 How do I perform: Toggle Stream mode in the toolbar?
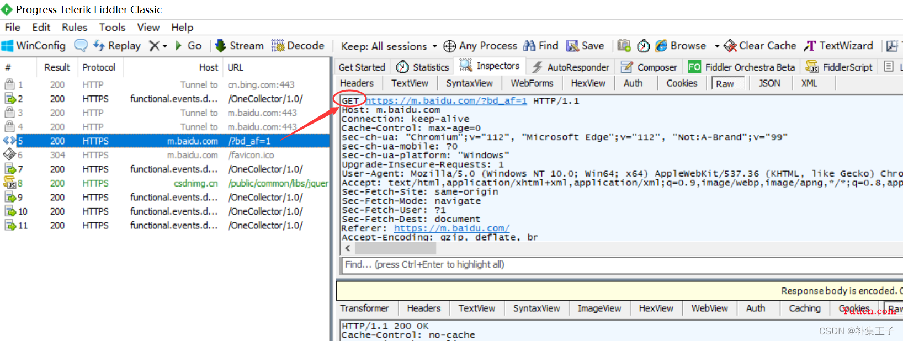(239, 46)
